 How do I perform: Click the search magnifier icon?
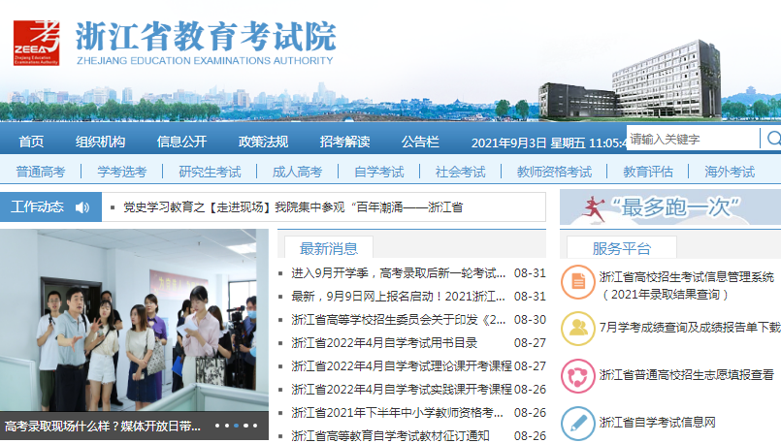point(772,140)
